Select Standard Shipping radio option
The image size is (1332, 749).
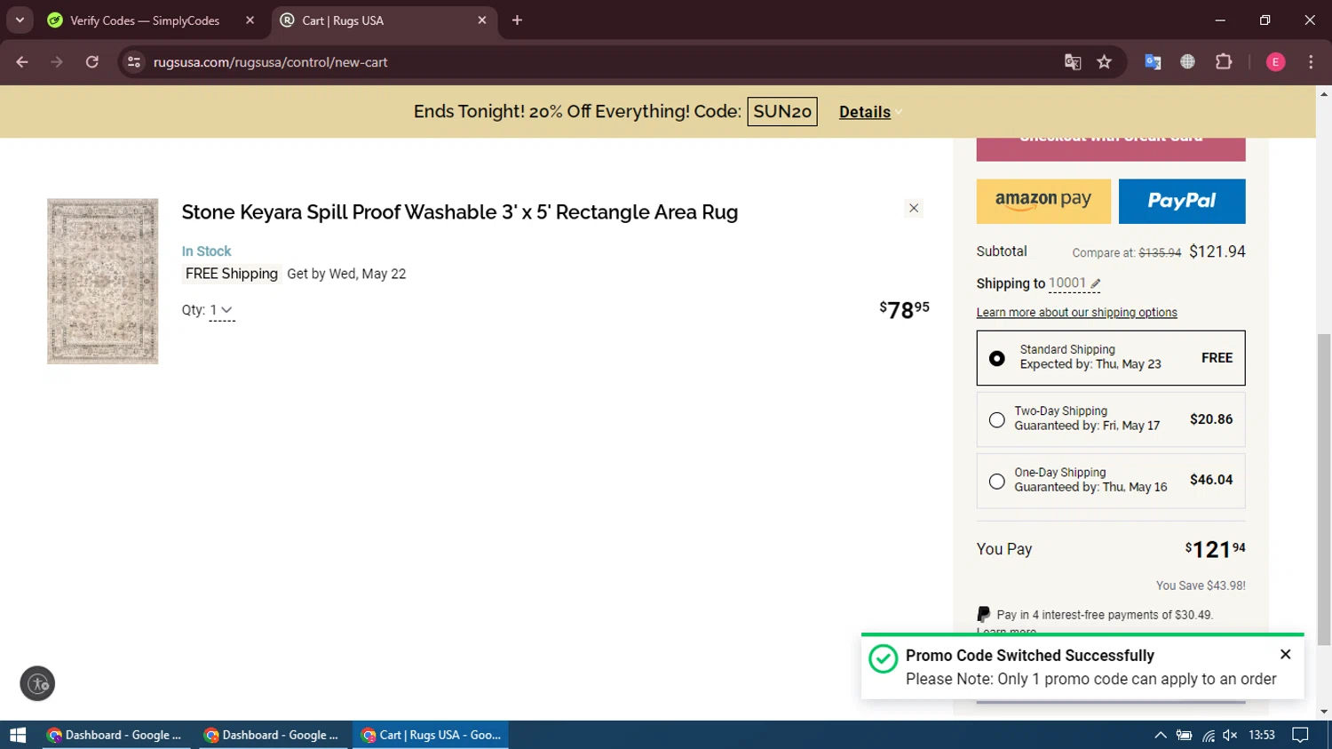(x=997, y=358)
